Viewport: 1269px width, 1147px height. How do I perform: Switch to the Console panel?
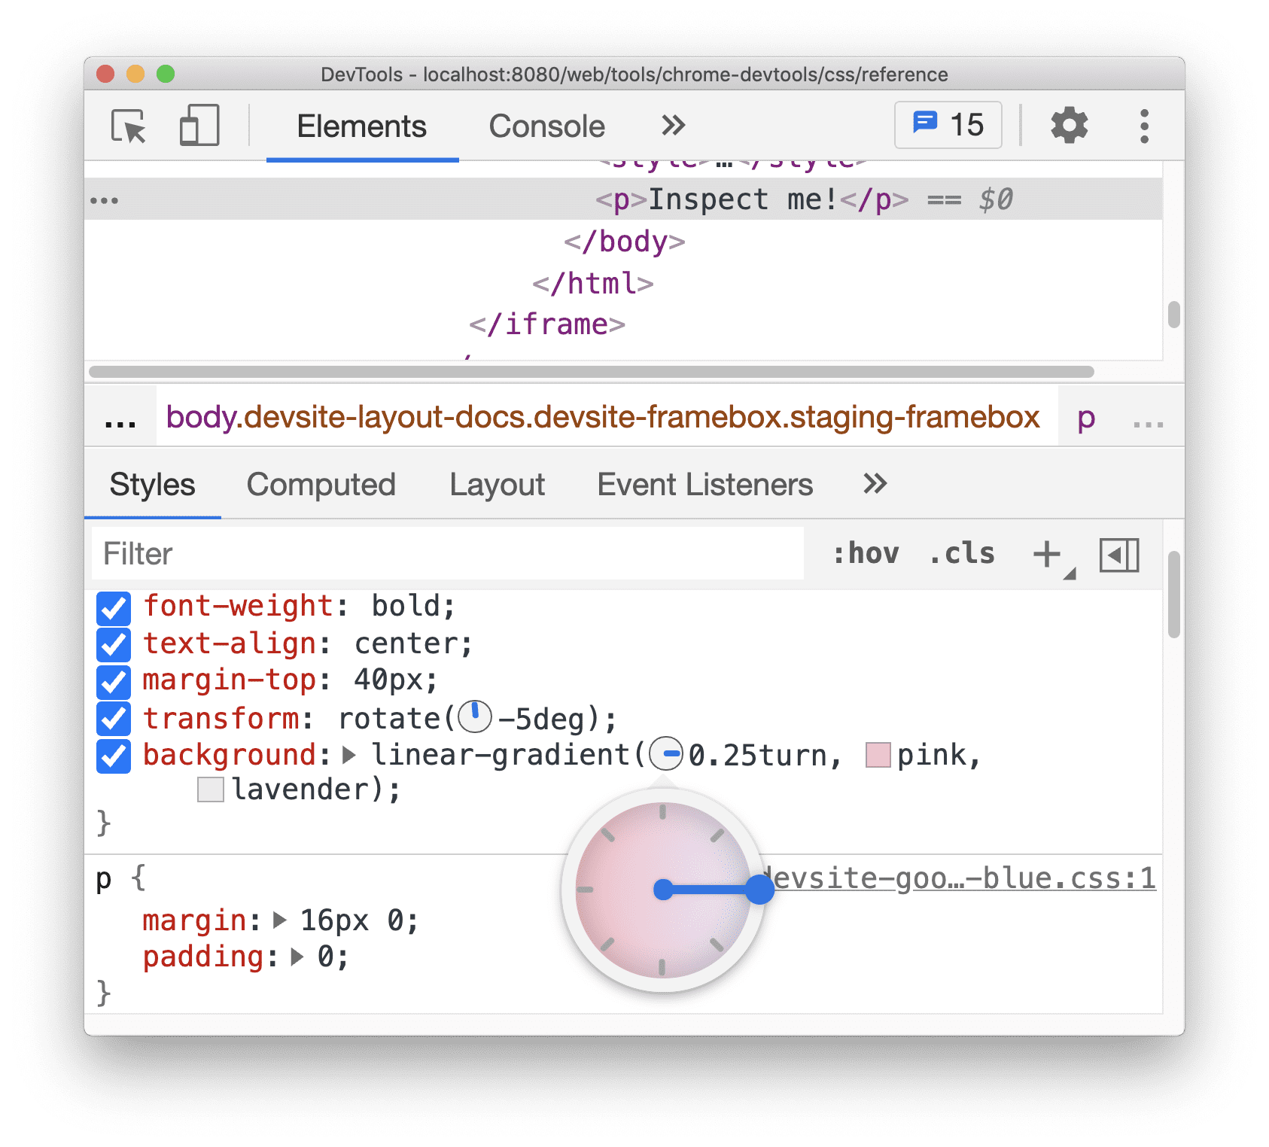(546, 126)
